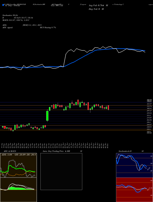The width and height of the screenshot is (153, 202).
Task: Click the MACD histogram panel with green bars
Action: pyautogui.click(x=18, y=190)
